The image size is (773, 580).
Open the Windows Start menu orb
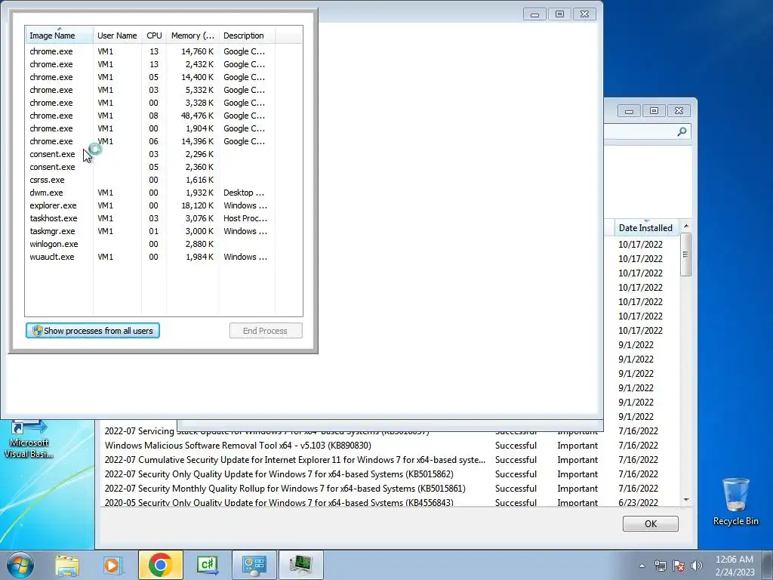coord(20,565)
